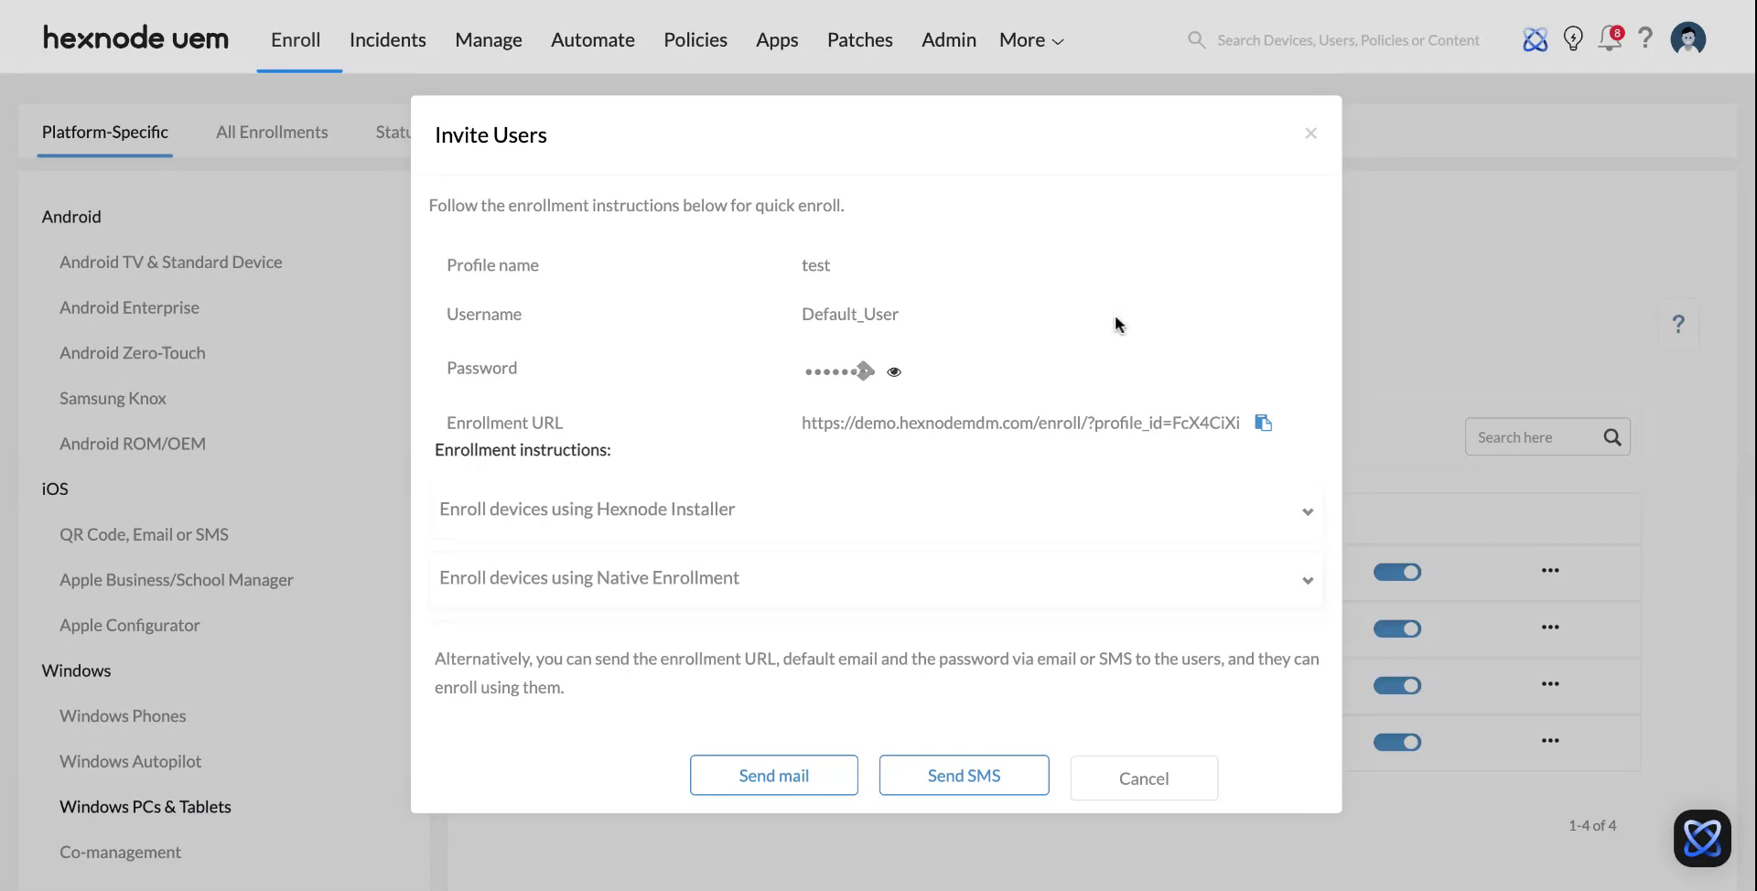Open the notifications bell
Screen dimensions: 1757x891
tap(1609, 39)
